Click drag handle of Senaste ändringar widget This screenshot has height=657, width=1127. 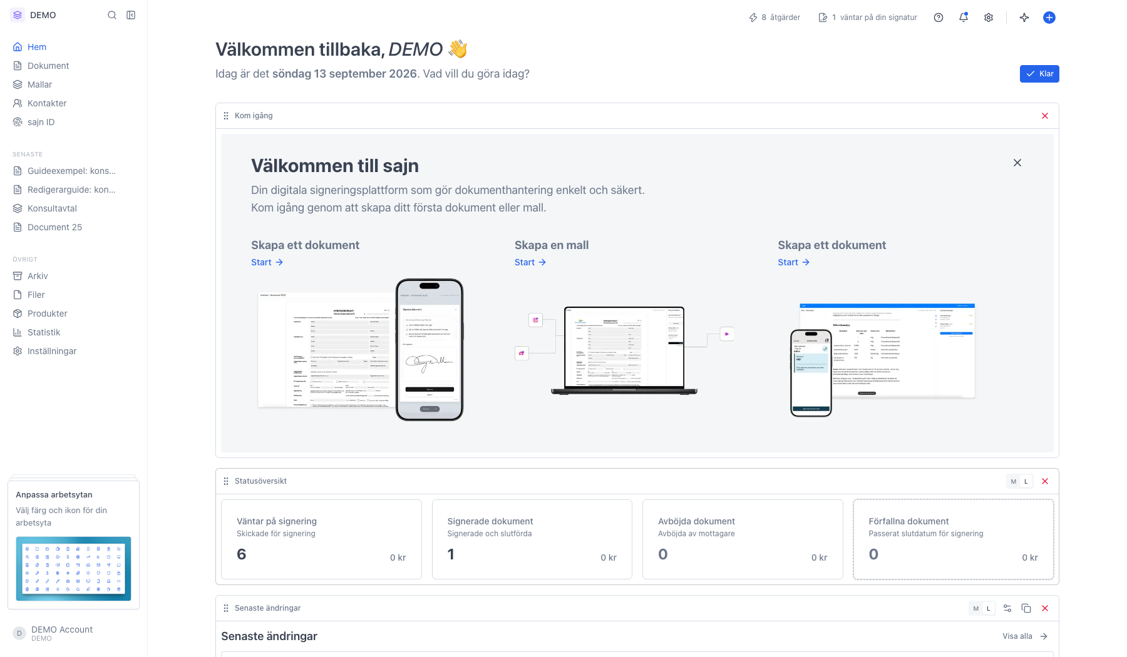(226, 608)
